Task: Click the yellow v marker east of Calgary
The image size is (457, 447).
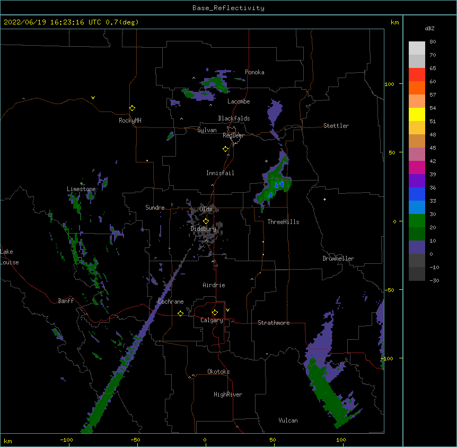Action: [227, 310]
